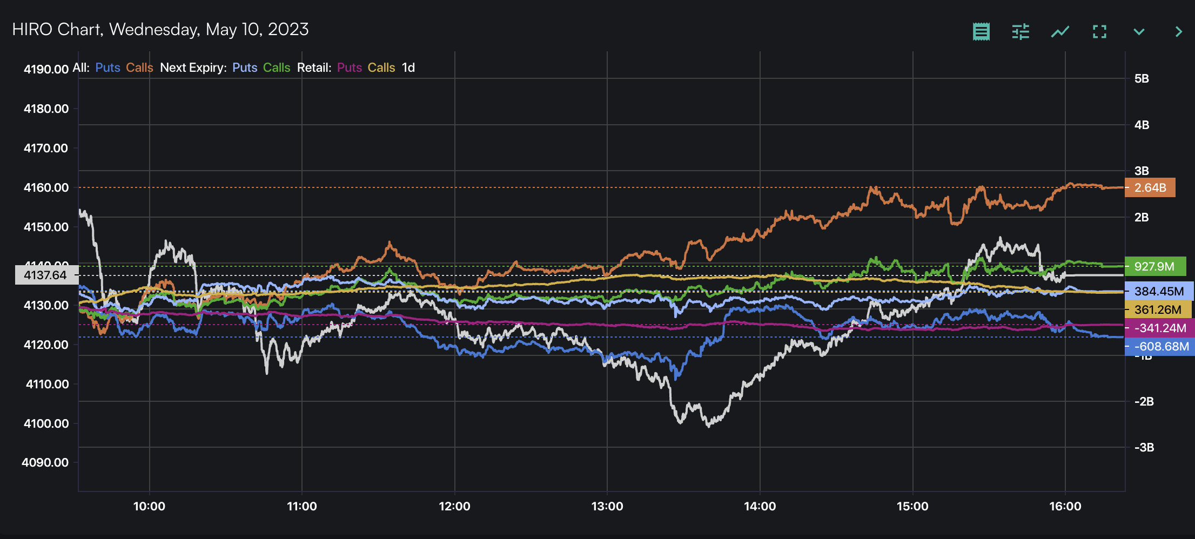Click the 'Retail:' legend label
Viewport: 1195px width, 539px height.
point(314,68)
